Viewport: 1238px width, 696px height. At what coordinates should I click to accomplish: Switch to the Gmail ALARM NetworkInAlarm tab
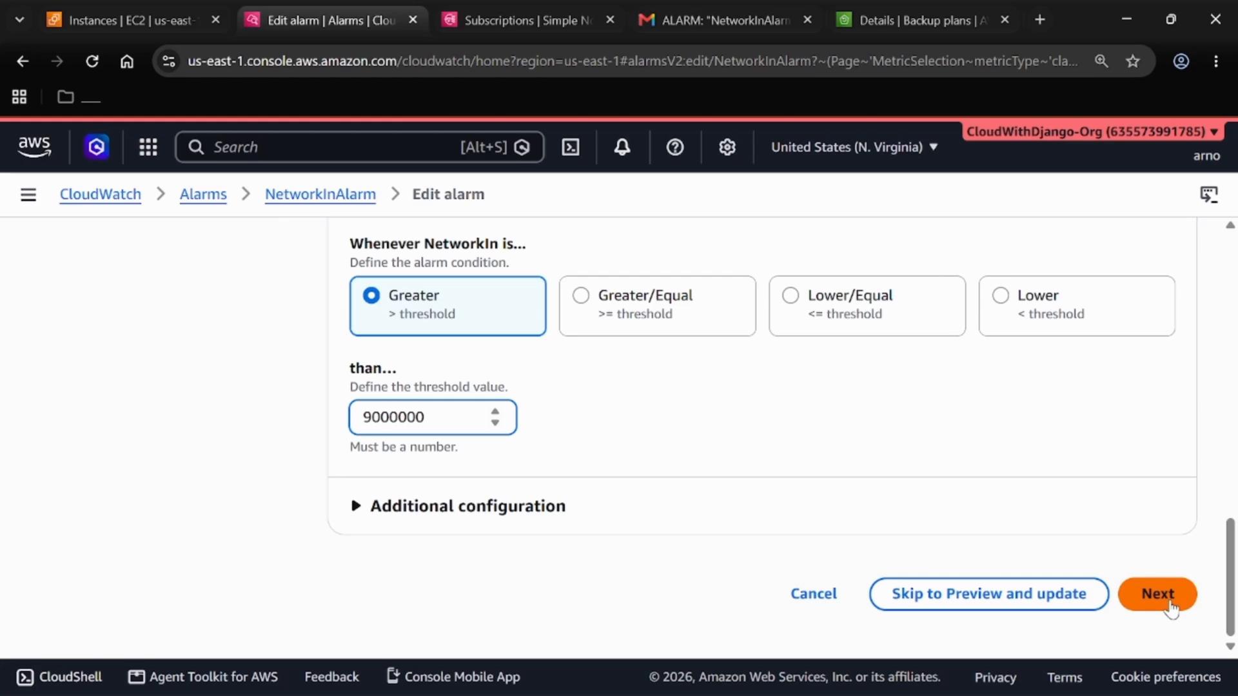click(x=726, y=20)
